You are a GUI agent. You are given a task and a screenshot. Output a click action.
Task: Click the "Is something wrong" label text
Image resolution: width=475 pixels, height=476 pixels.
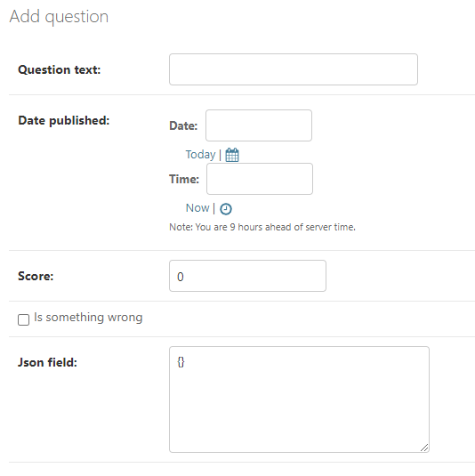(88, 318)
